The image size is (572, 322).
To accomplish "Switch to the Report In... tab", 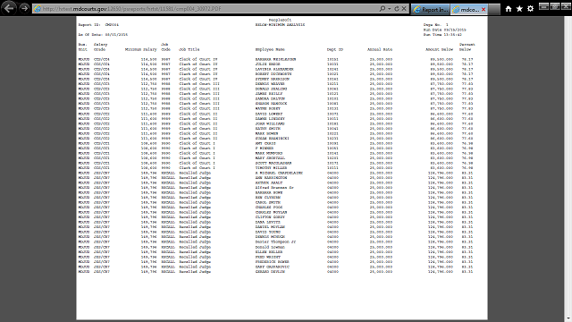I will [431, 10].
